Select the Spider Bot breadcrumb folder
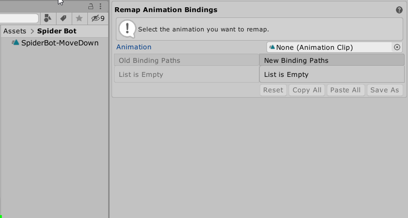 pyautogui.click(x=56, y=31)
